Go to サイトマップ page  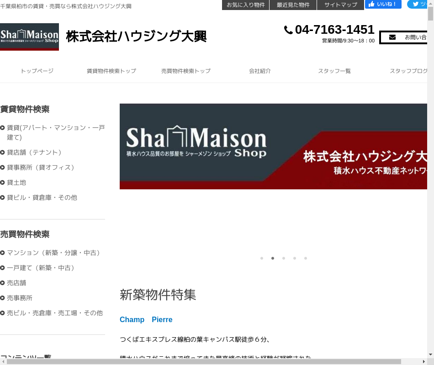(x=341, y=5)
